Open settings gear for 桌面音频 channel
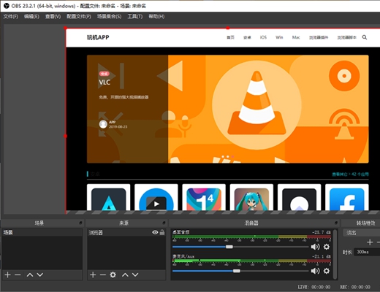 [x=327, y=247]
